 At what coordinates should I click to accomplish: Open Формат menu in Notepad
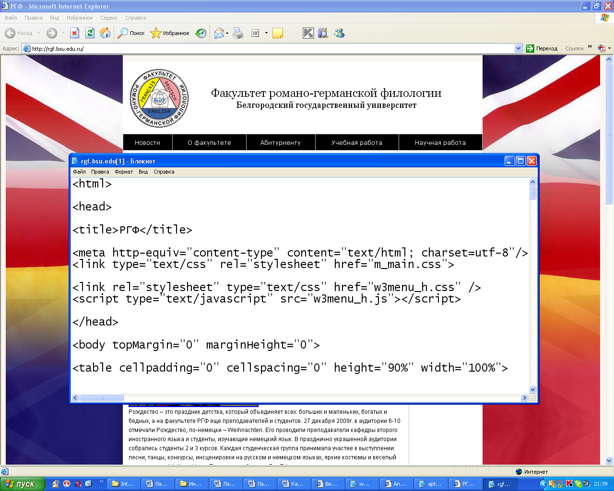tap(124, 172)
